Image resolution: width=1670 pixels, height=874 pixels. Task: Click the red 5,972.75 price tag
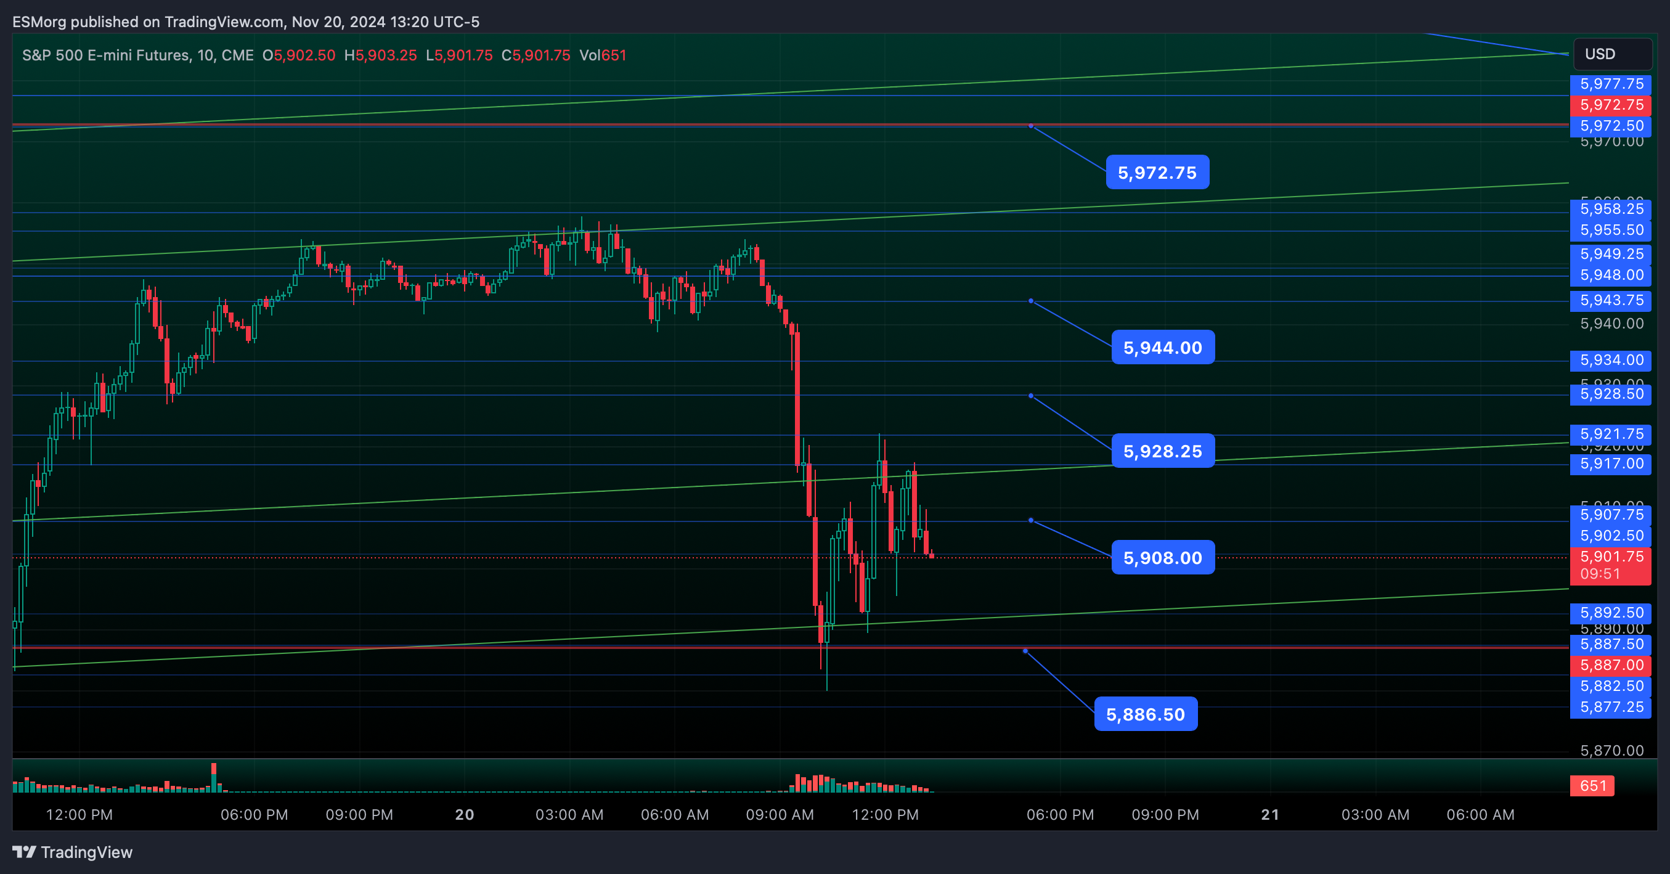[x=1610, y=105]
